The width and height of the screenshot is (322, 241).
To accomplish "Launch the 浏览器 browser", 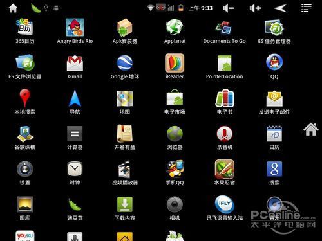I will coord(175,134).
